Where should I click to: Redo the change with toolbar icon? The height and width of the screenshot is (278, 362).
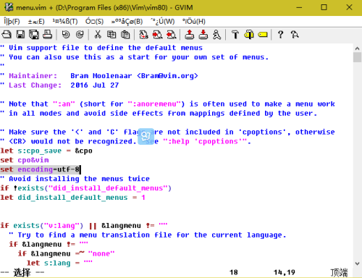tap(80, 35)
